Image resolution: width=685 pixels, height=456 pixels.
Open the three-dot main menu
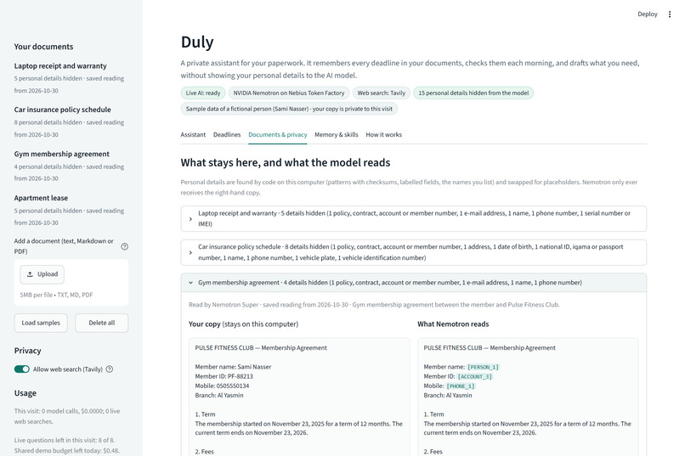pyautogui.click(x=669, y=14)
